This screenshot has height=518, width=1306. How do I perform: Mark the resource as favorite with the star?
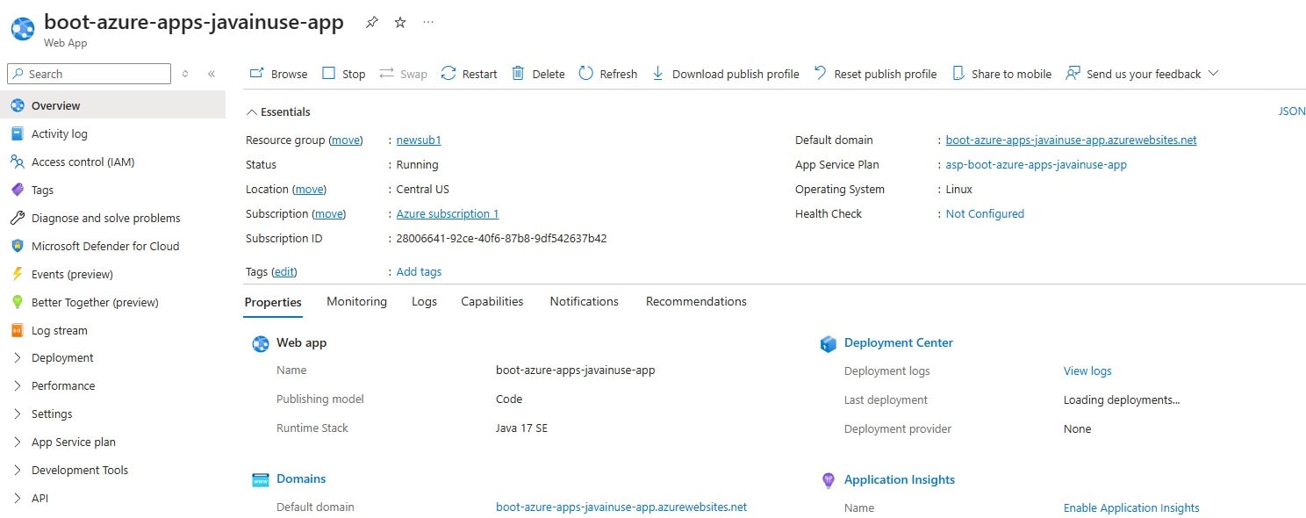coord(400,23)
